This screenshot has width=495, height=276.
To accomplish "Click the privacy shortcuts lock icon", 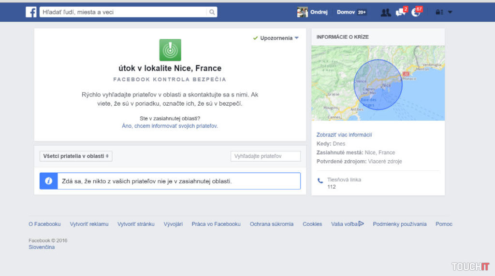I will [x=439, y=13].
